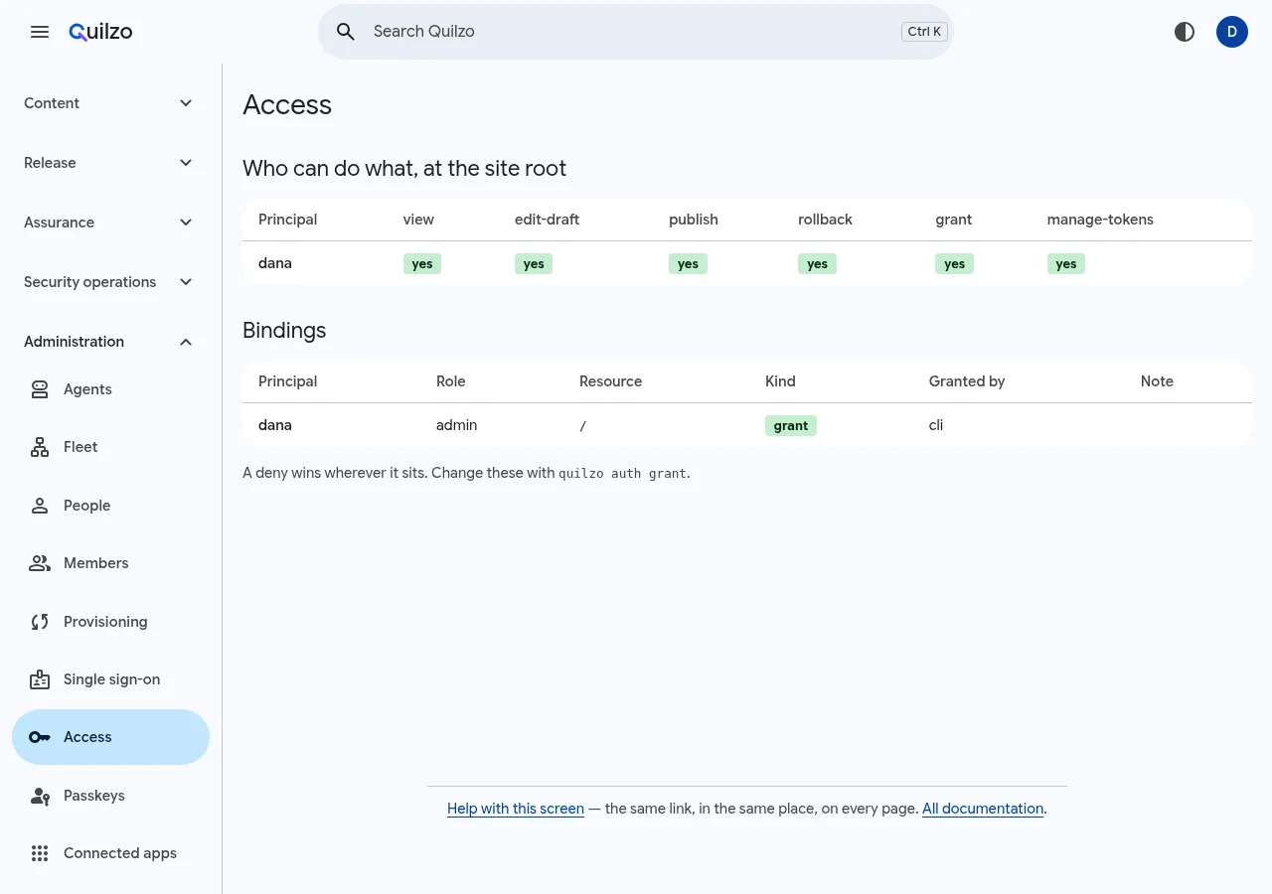Click the search magnifier icon
Screen dimensions: 1272x894
[346, 32]
